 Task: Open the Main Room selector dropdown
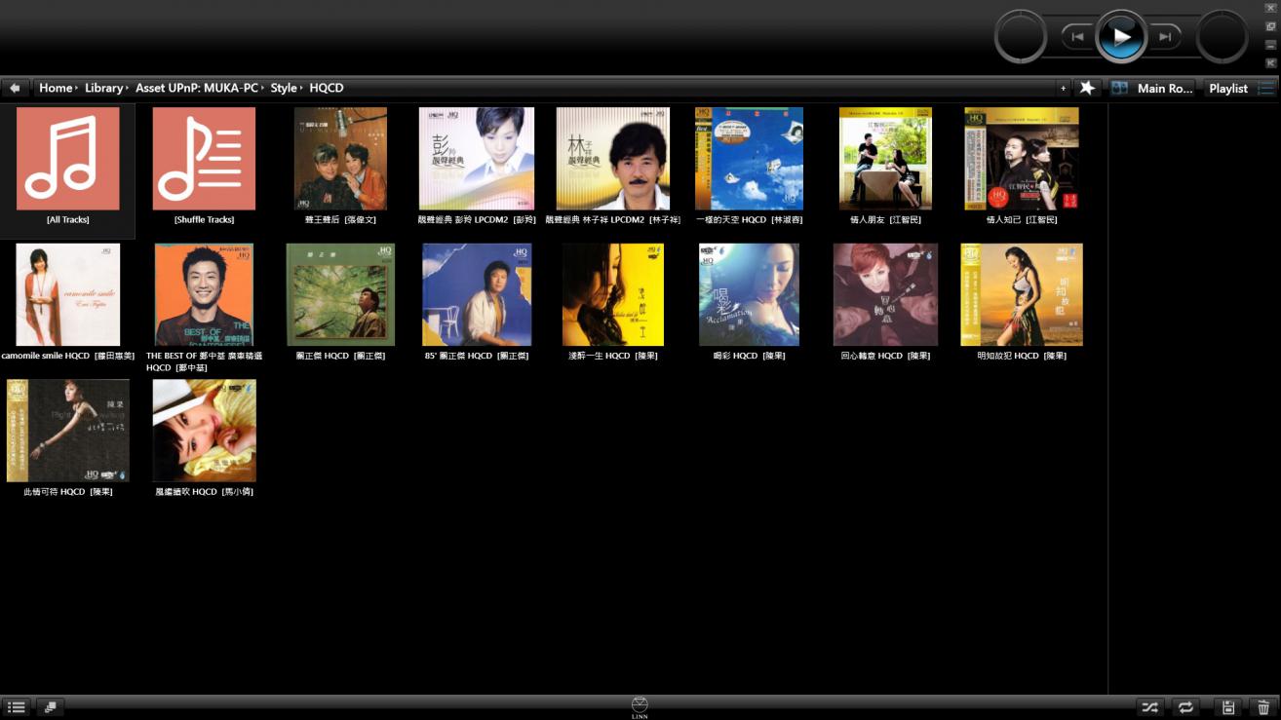[x=1151, y=88]
